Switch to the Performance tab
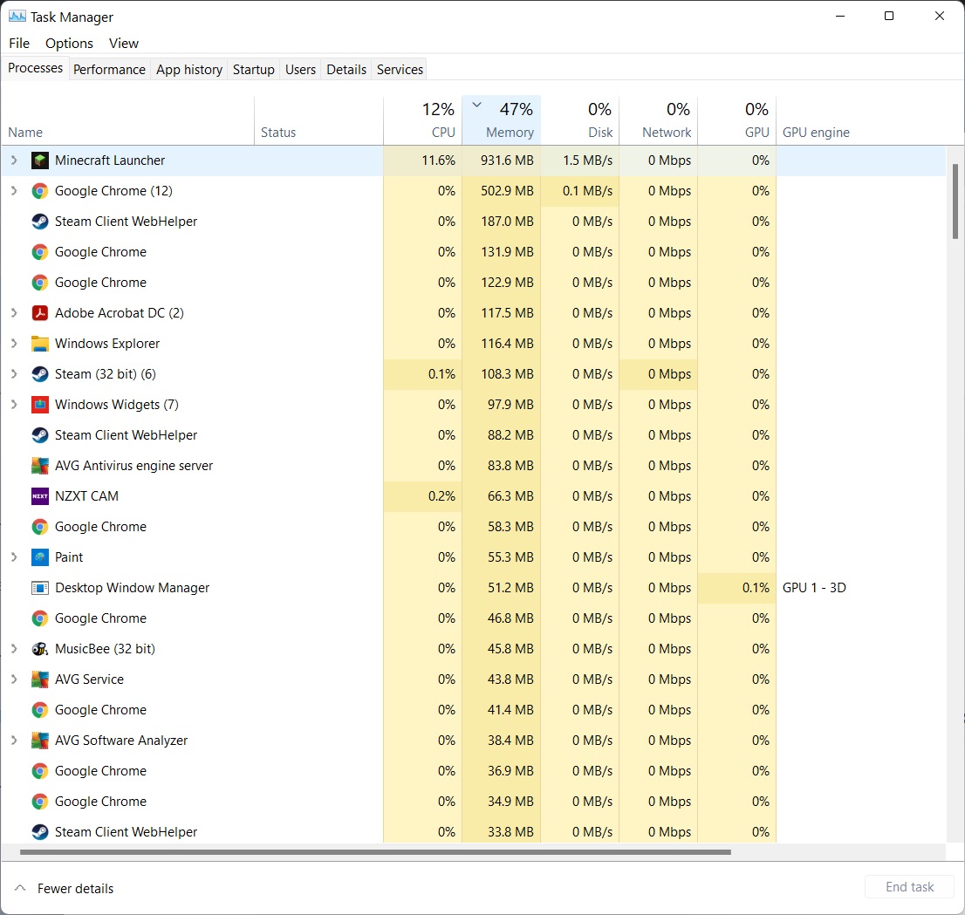This screenshot has width=965, height=915. (x=109, y=70)
